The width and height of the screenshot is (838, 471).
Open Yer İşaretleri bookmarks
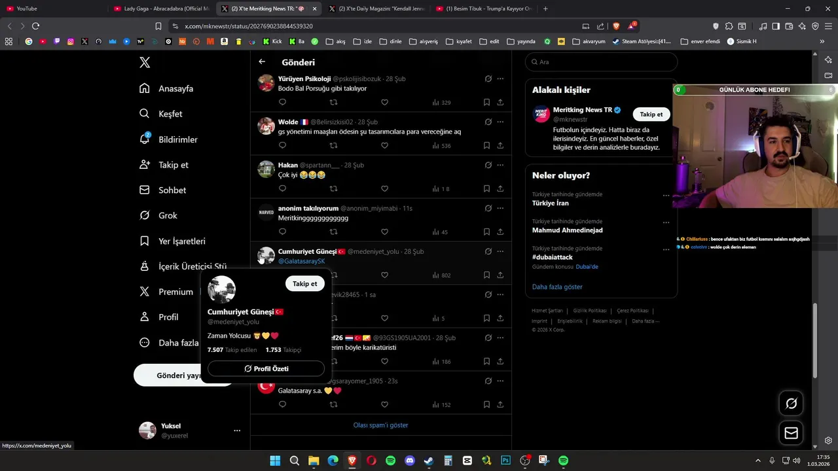click(x=172, y=241)
